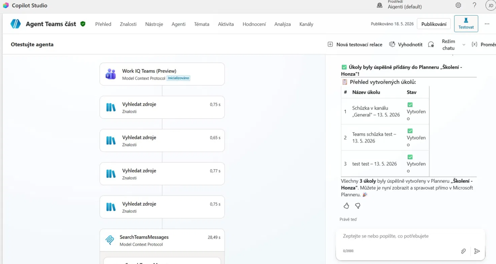Select the Vyhledat zdroje 0,77 s card

coord(162,174)
